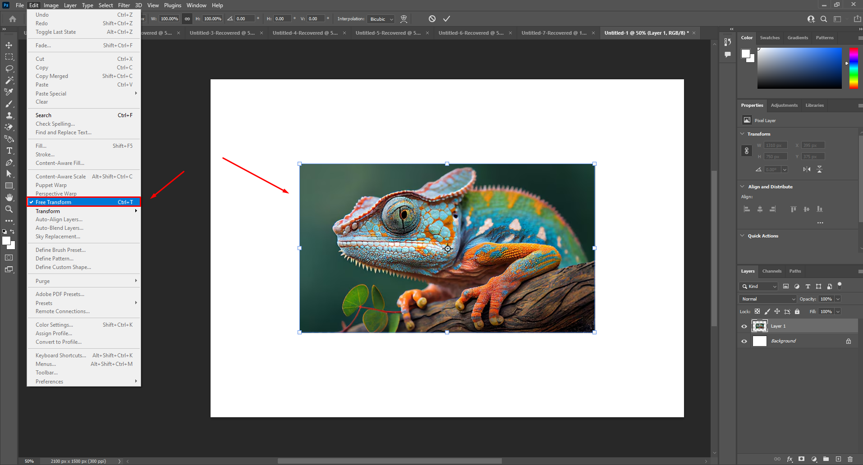Toggle visibility of the Background layer
The height and width of the screenshot is (465, 863).
[x=744, y=341]
